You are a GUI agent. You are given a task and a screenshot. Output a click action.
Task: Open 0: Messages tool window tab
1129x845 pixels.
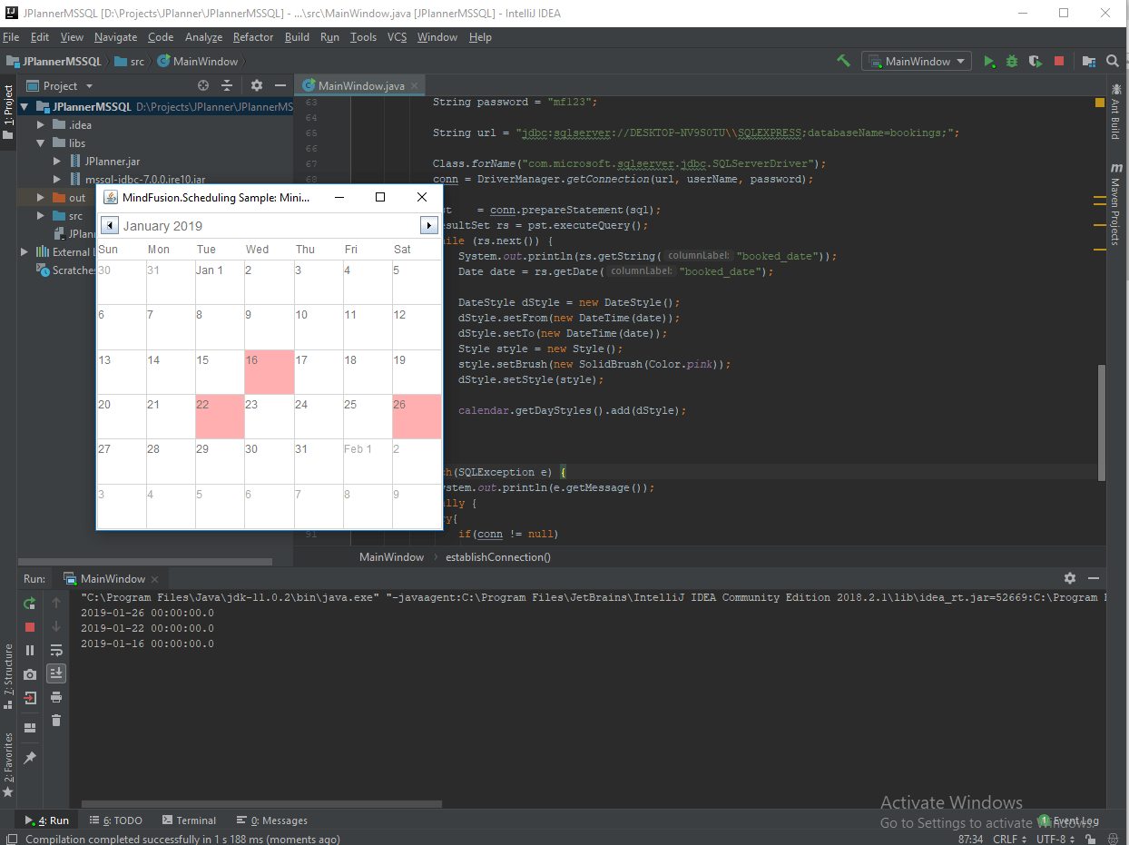(272, 820)
